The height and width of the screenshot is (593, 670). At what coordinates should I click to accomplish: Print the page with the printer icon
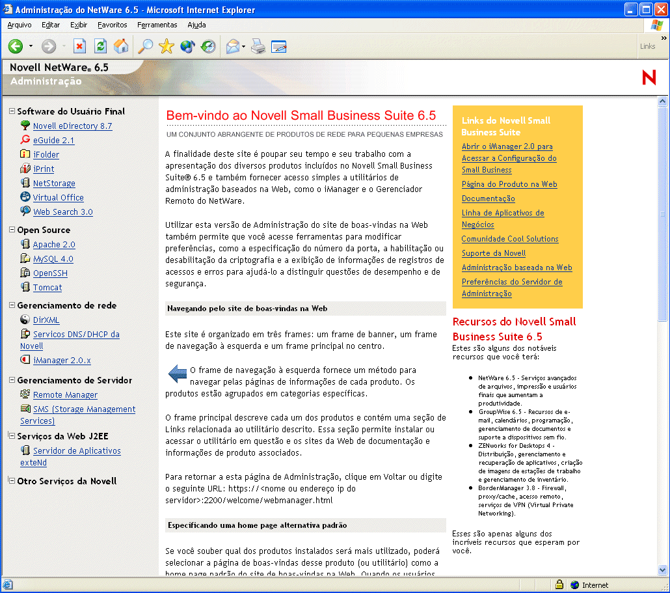[258, 46]
